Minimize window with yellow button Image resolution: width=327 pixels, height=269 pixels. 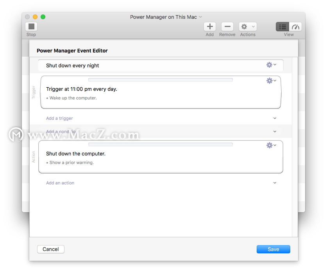[x=35, y=17]
